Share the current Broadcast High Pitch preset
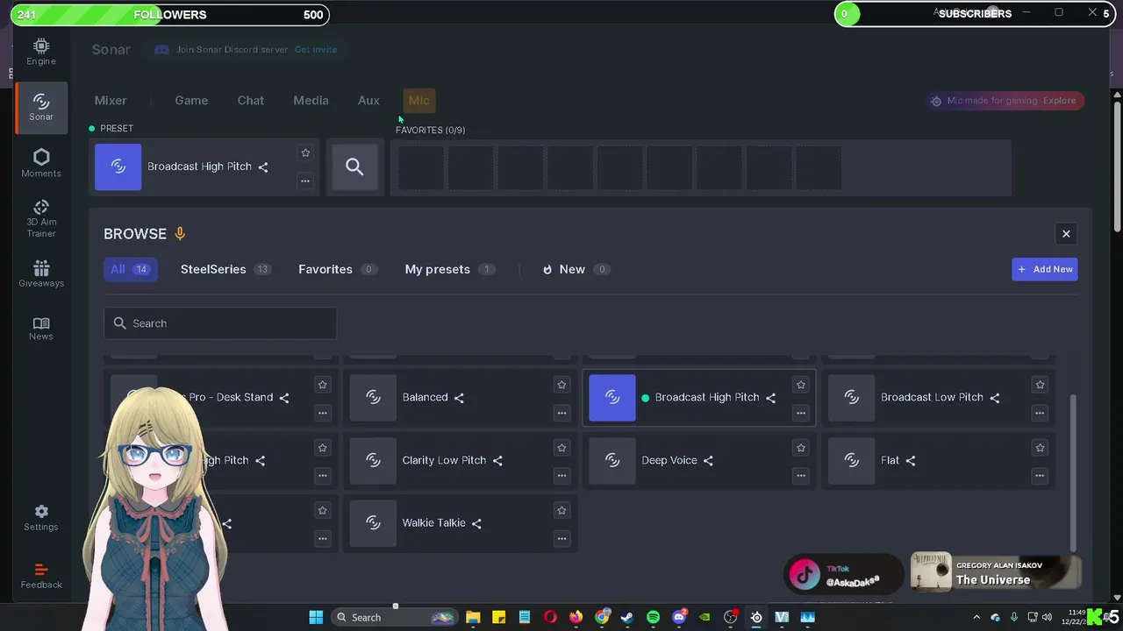 coord(263,167)
